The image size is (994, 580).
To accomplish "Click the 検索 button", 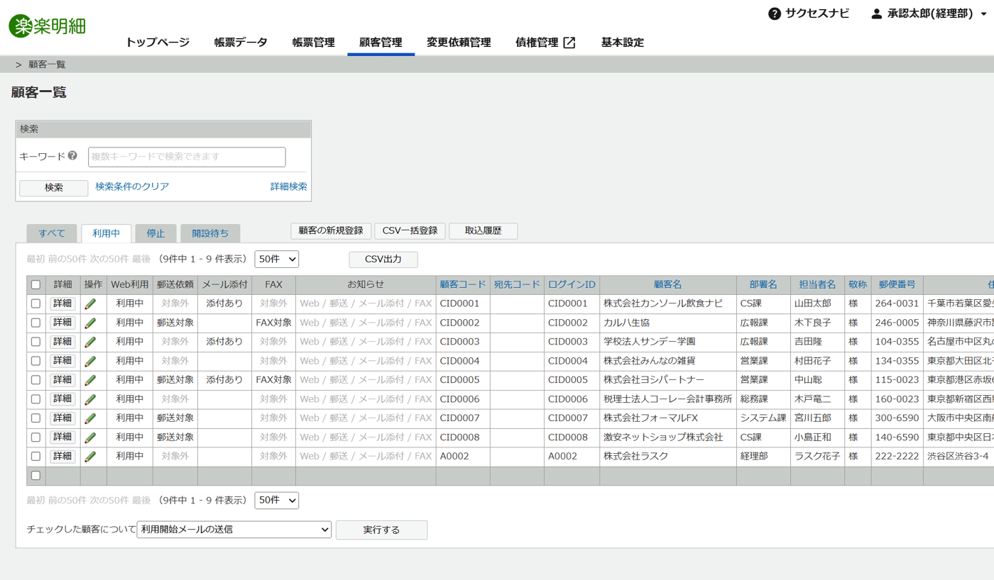I will 54,188.
